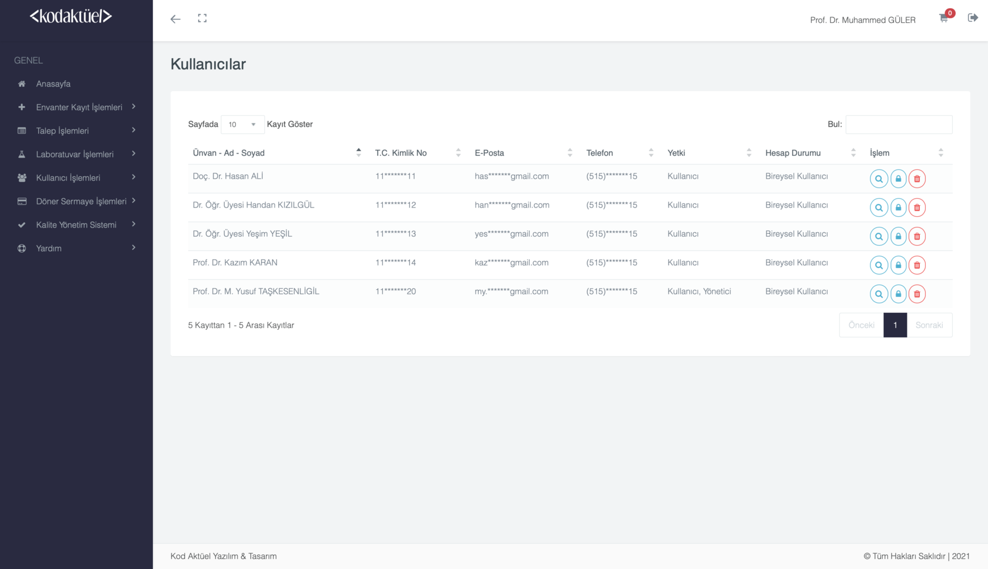Delete user Prof. Dr. Kazım KARAN
The width and height of the screenshot is (988, 569).
click(917, 265)
